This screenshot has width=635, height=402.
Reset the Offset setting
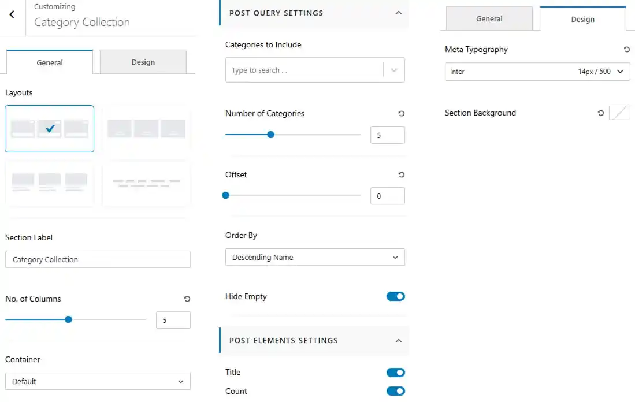click(x=401, y=175)
